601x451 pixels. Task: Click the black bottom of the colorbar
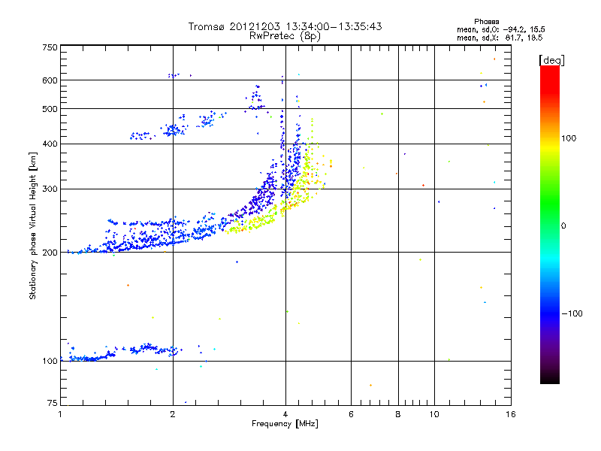point(550,378)
